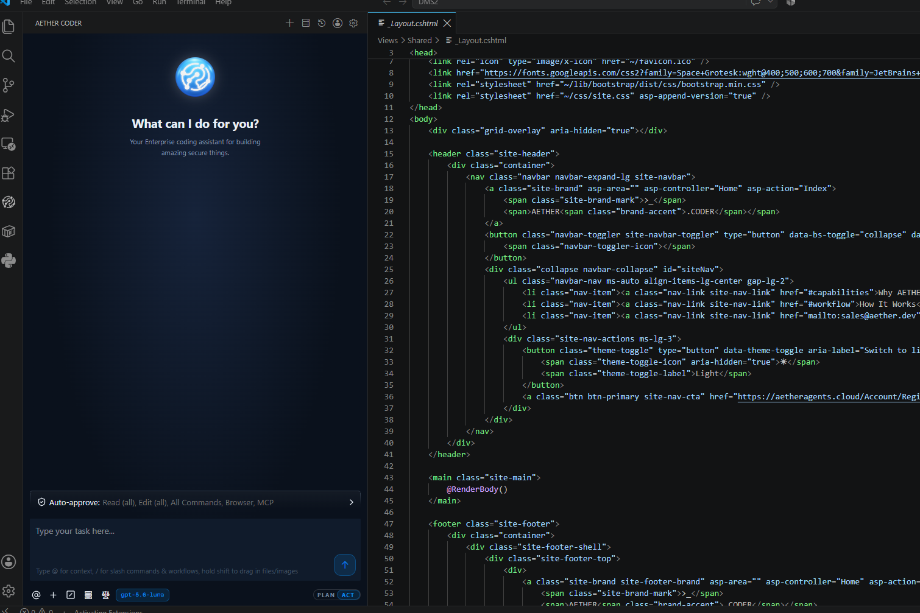The image size is (920, 613).
Task: Open the Aether Coder sidebar icon
Action: (x=9, y=202)
